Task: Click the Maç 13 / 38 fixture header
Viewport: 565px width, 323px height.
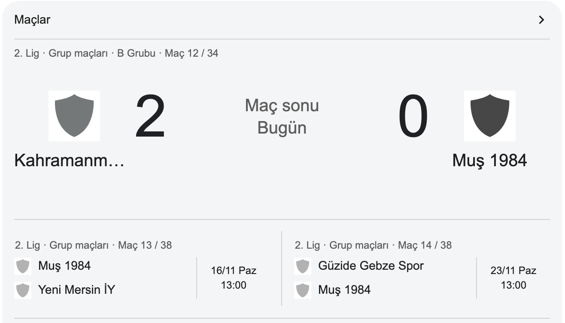Action: pyautogui.click(x=93, y=245)
